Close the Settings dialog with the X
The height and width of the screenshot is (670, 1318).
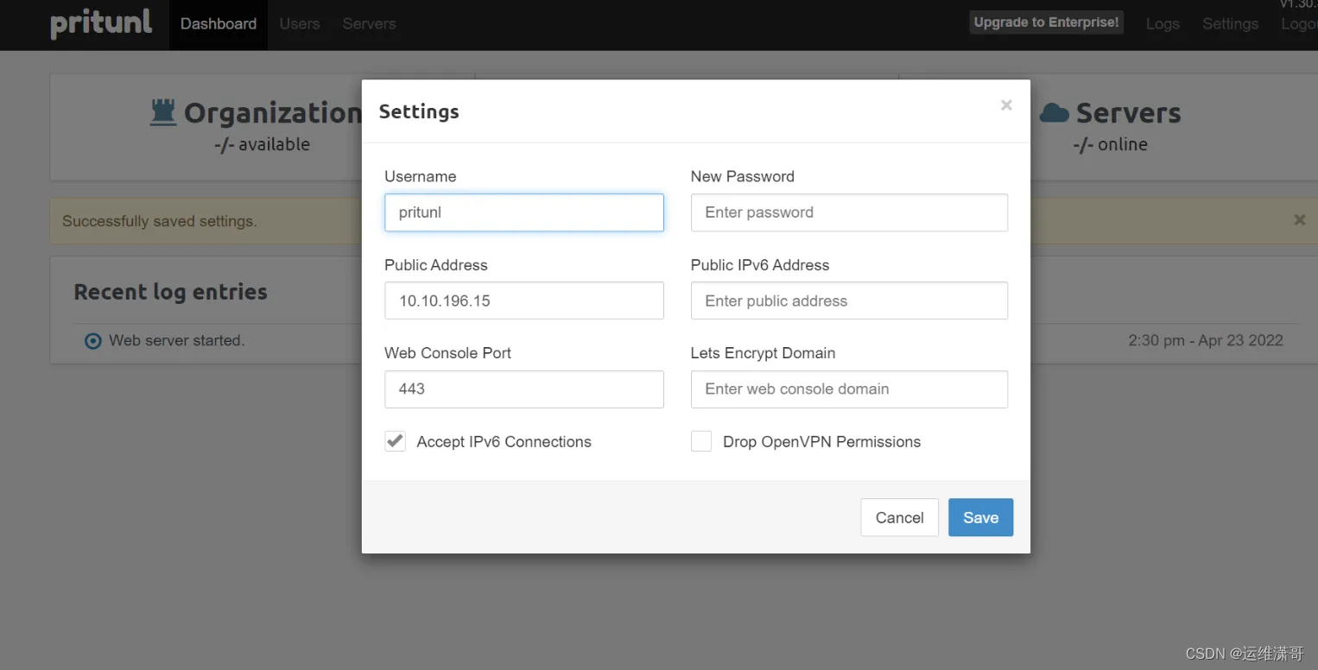1006,105
